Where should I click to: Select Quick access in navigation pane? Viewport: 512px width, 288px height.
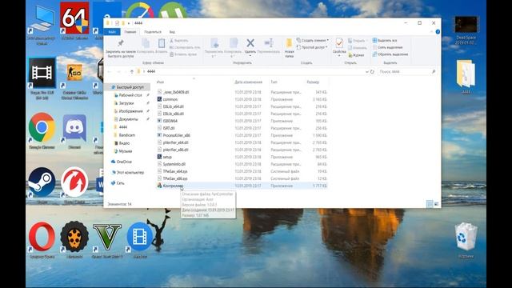click(128, 87)
